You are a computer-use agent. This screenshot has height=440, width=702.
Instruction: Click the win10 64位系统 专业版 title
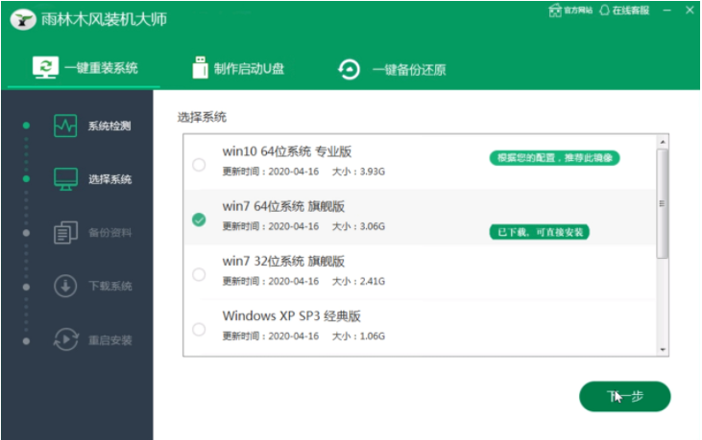[286, 151]
